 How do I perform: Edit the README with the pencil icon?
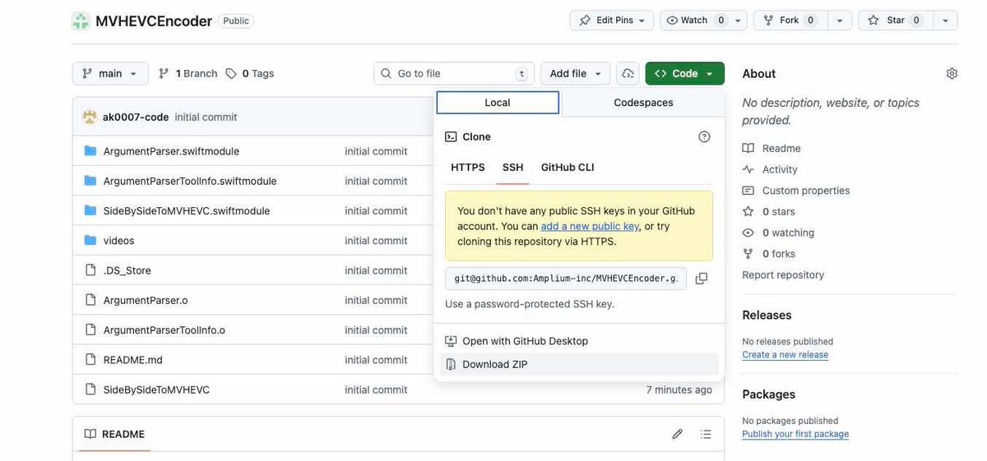pos(677,434)
